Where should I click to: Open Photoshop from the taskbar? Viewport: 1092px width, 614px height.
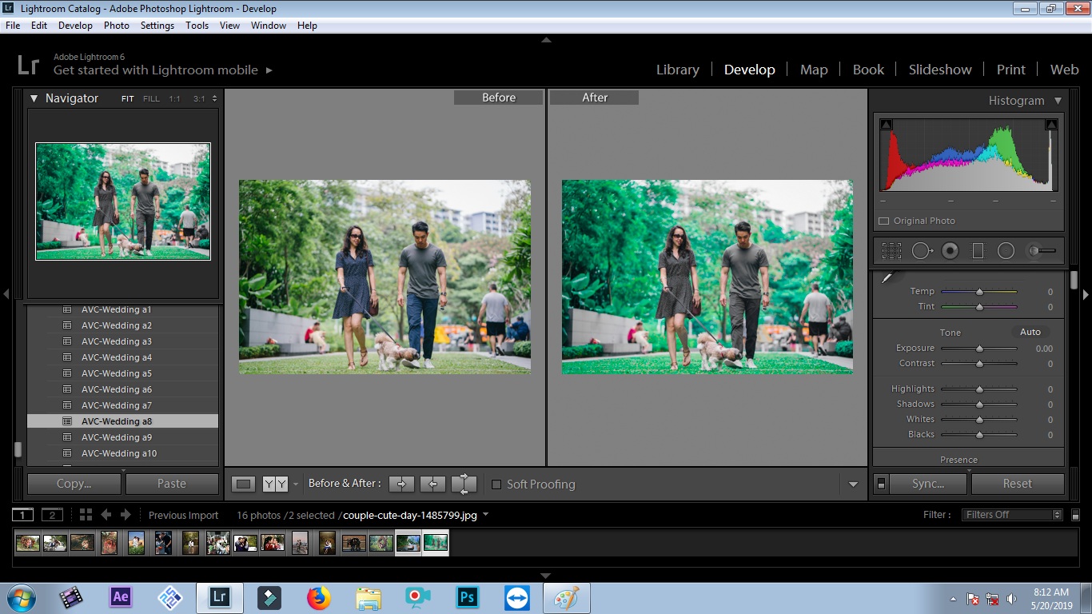[468, 597]
